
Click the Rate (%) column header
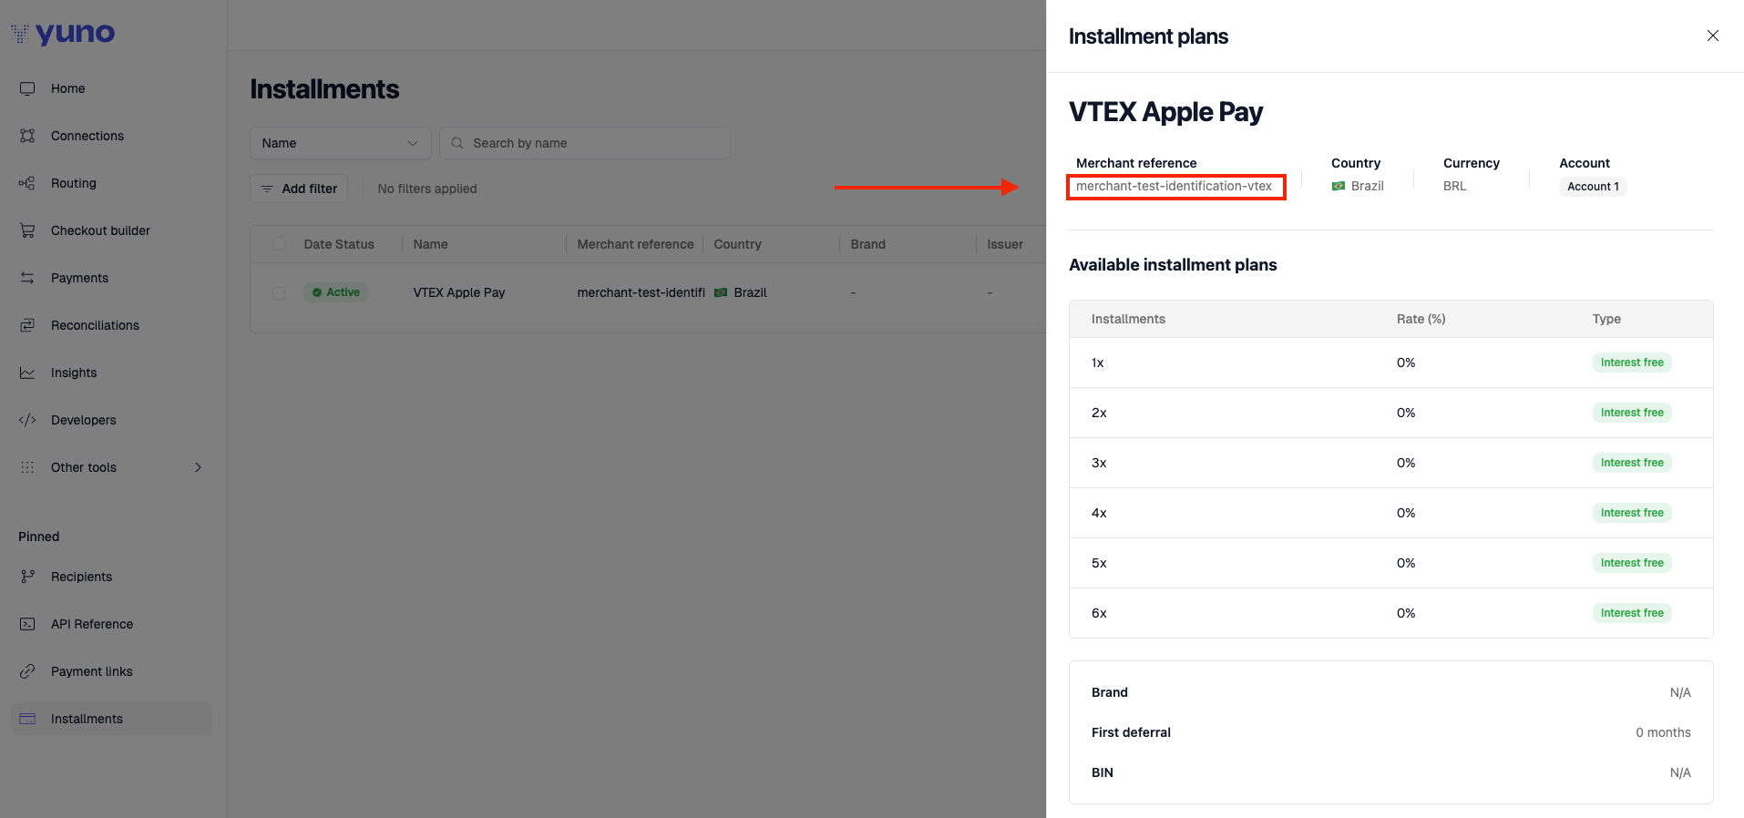coord(1421,319)
